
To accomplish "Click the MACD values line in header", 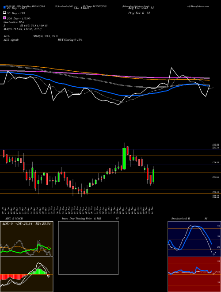I will 23,29.
